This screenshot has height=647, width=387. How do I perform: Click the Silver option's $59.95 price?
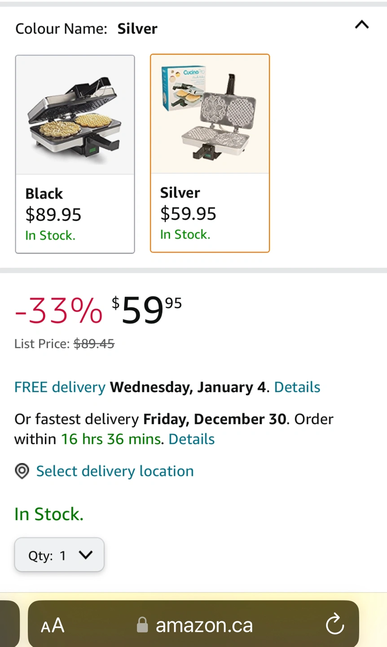tap(188, 214)
